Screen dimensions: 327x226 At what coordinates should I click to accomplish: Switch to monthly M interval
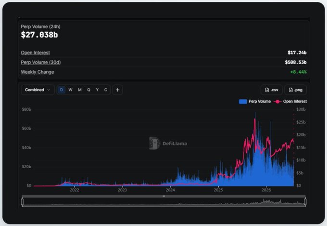point(80,90)
